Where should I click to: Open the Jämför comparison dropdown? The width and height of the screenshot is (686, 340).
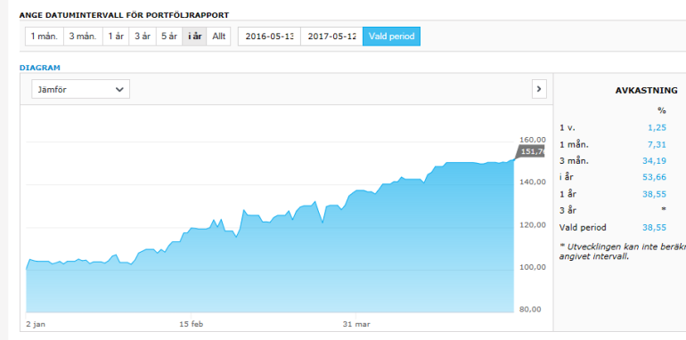[80, 89]
